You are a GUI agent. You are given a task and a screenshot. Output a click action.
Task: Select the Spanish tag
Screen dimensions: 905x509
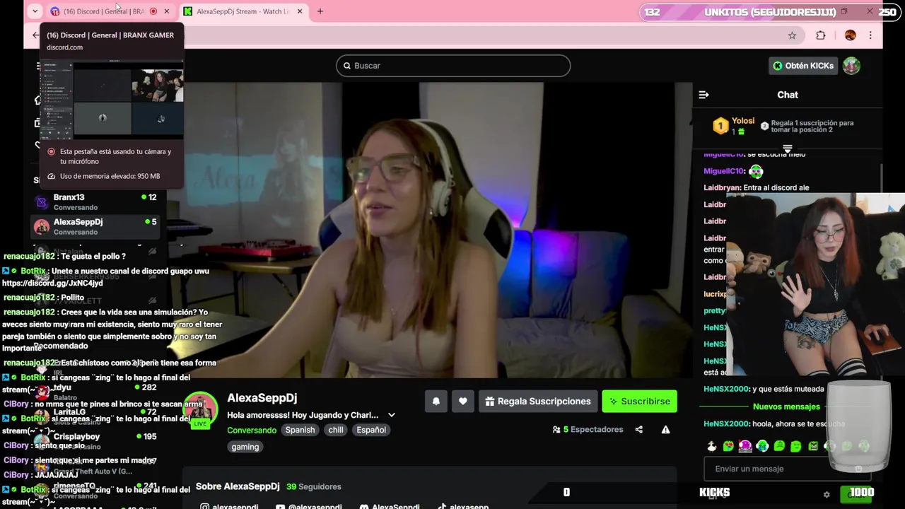(x=300, y=430)
